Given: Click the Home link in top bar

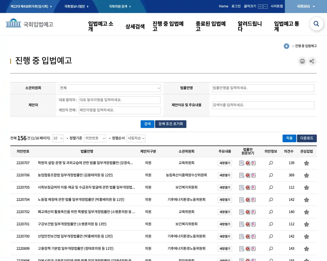Looking at the screenshot, I should click(x=224, y=6).
